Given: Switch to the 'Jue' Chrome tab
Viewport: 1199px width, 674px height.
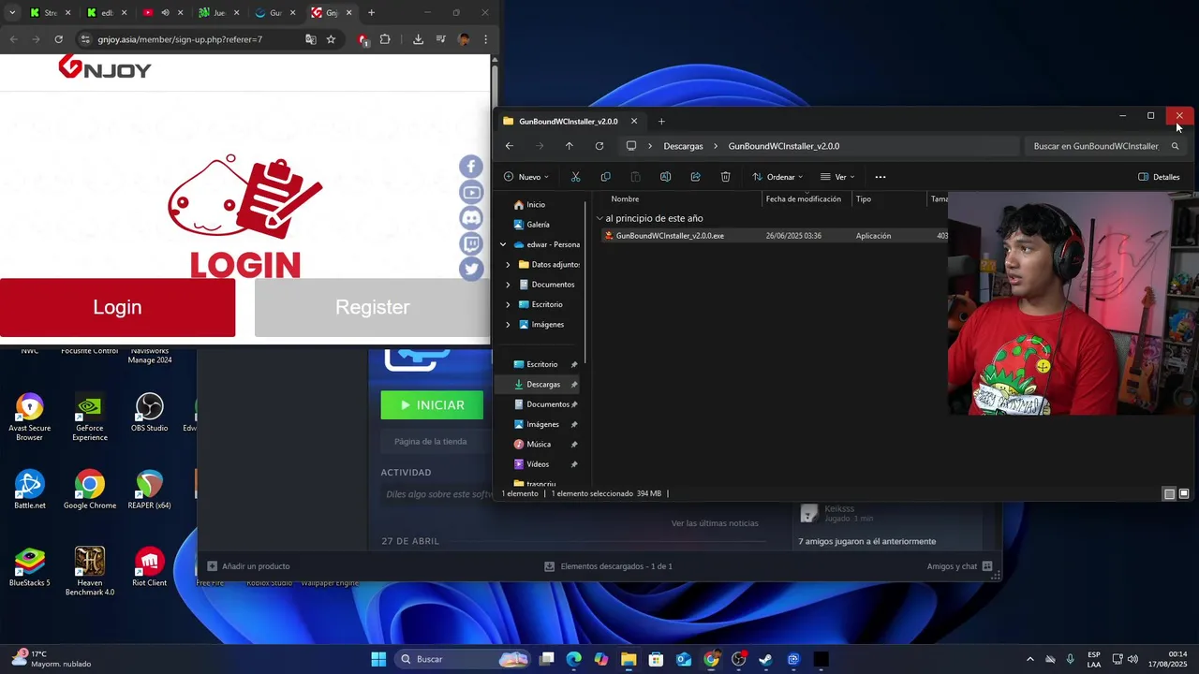Looking at the screenshot, I should tap(218, 13).
